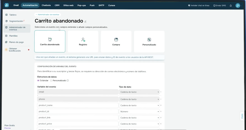Viewport: 246px width, 130px height.
Task: Click the Tipo de dato column header
Action: [125, 87]
